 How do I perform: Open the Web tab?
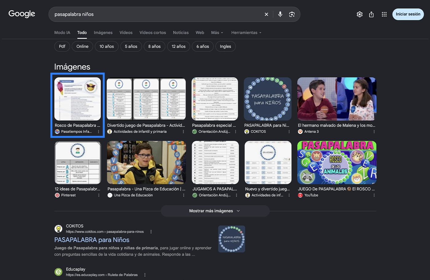[200, 32]
